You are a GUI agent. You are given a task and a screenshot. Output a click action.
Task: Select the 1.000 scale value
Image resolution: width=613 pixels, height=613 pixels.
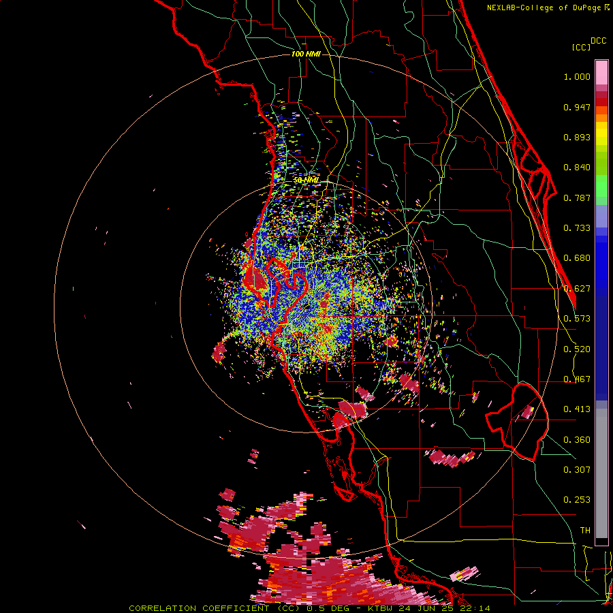pos(577,76)
